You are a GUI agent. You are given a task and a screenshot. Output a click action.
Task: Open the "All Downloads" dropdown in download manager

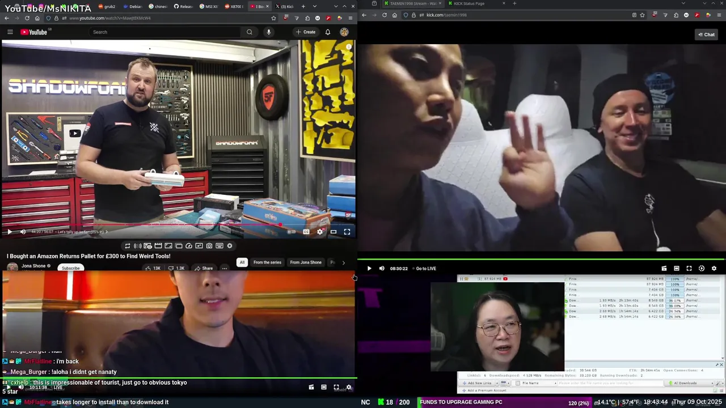[689, 383]
